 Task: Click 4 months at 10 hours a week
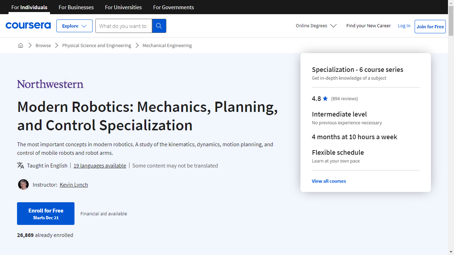[x=354, y=137]
